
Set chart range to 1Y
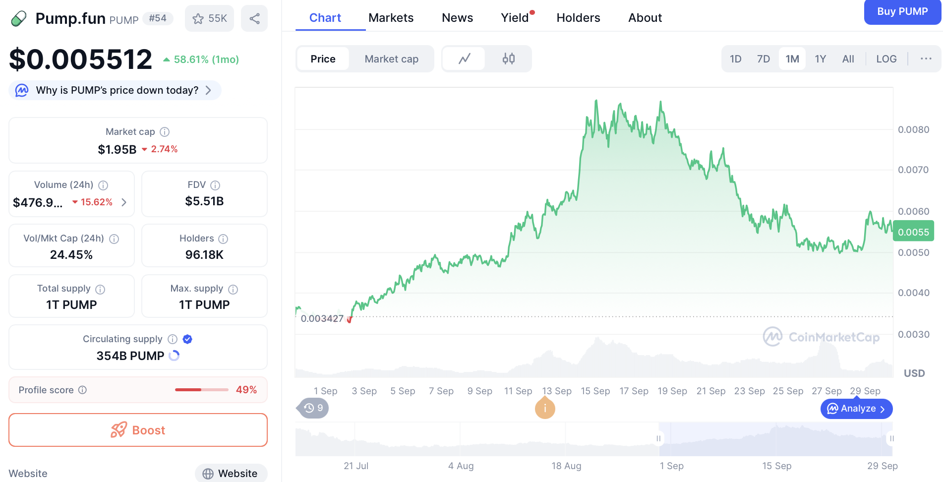[820, 59]
